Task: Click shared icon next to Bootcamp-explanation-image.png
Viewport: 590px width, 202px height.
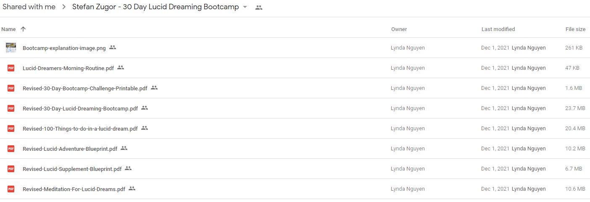Action: coord(113,47)
